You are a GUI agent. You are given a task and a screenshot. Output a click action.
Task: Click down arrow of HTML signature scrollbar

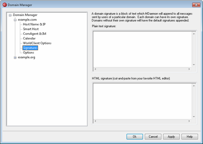(194, 117)
